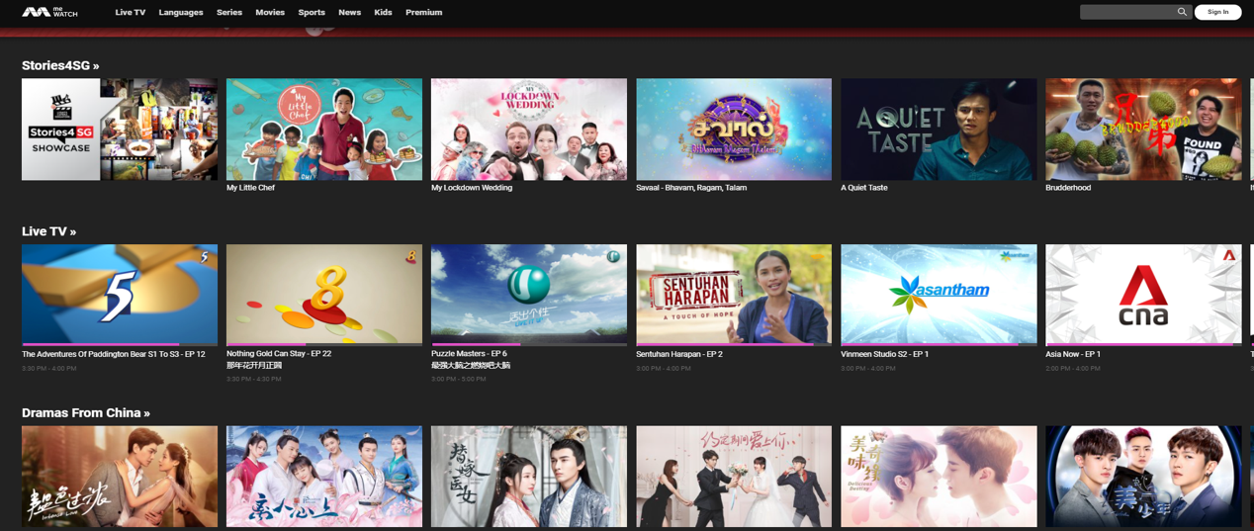Watch Channel 8 live thumbnail
The image size is (1254, 531).
click(324, 295)
